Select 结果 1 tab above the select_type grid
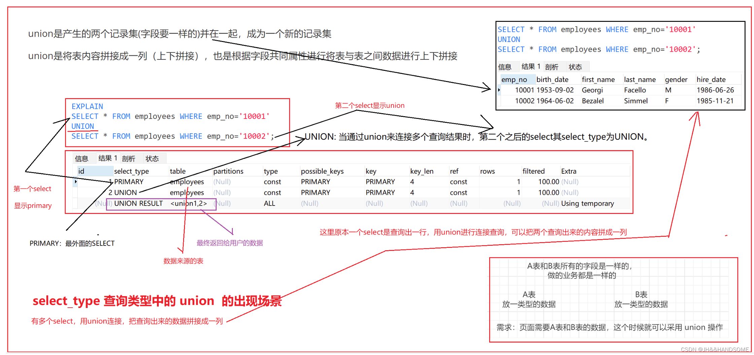Viewport: 754px width, 355px height. (x=108, y=158)
